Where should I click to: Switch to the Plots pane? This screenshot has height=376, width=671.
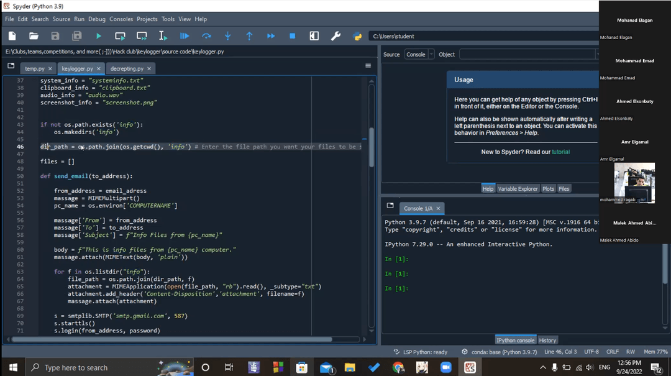[548, 189]
